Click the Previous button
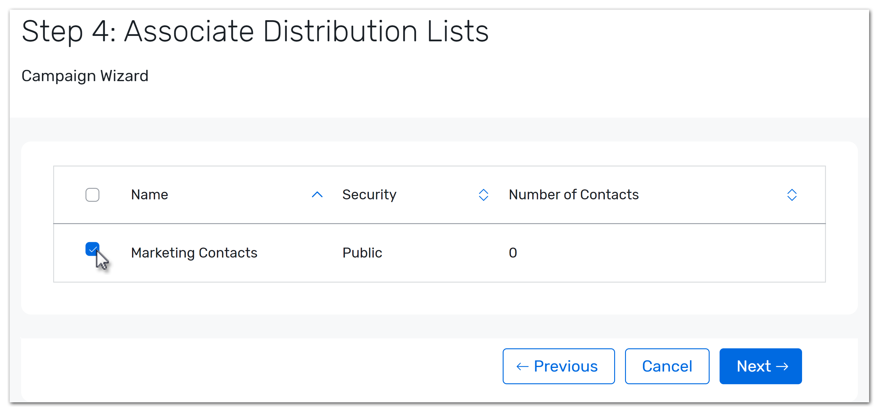The image size is (880, 418). pyautogui.click(x=559, y=366)
